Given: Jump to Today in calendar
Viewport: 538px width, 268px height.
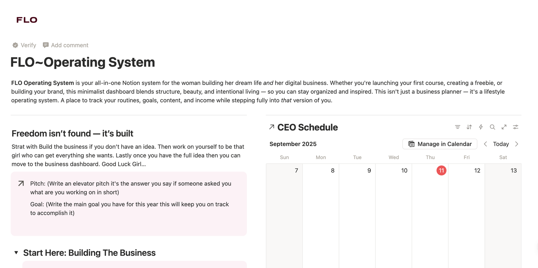Looking at the screenshot, I should pyautogui.click(x=501, y=144).
